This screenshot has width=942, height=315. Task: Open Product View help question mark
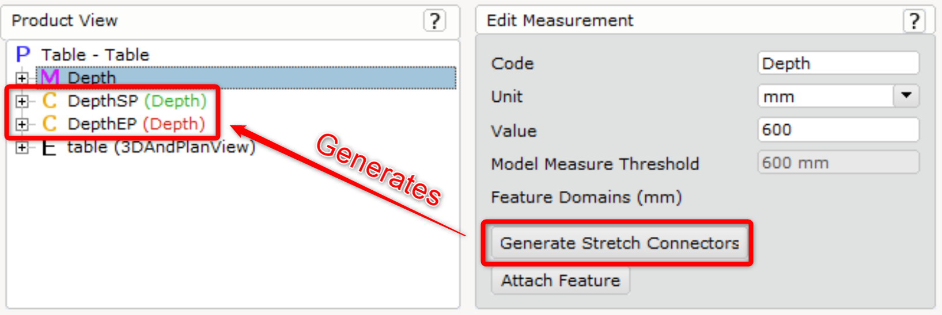434,21
